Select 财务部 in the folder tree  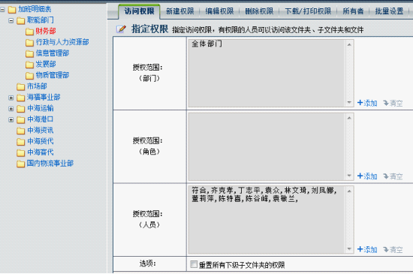(46, 31)
